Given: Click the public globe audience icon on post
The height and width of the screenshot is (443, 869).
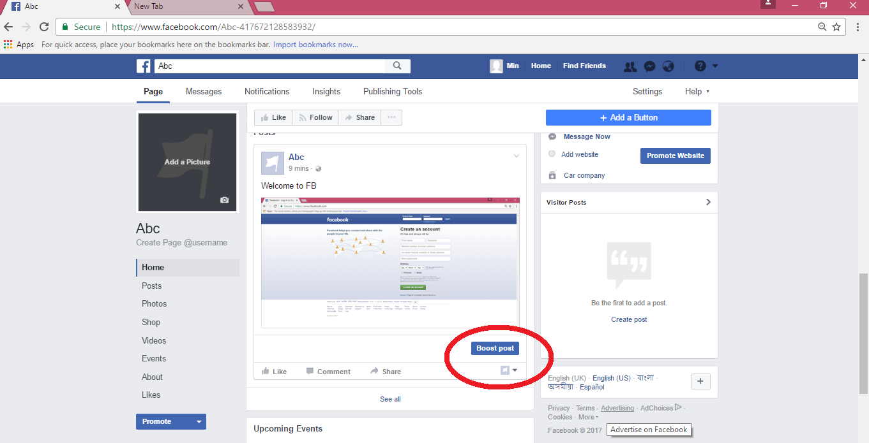Looking at the screenshot, I should coord(318,169).
